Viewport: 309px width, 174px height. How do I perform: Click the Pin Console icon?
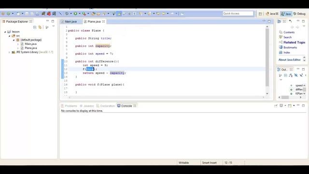[276, 106]
